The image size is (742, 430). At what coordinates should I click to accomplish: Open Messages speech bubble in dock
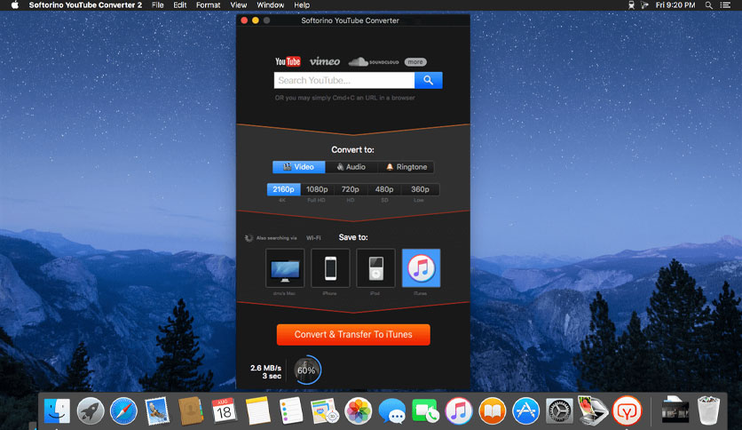(x=391, y=410)
